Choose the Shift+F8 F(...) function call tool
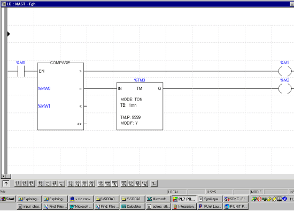This screenshot has height=212, width=294. 144,184
